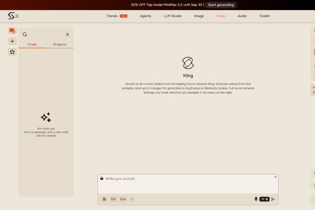The height and width of the screenshot is (210, 315).
Task: Close the chats panel with X
Action: [x=67, y=34]
